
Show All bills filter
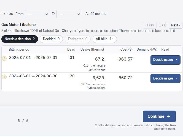pos(105,39)
